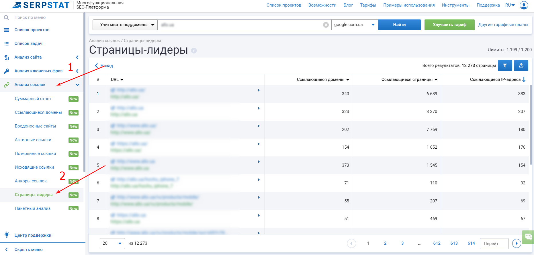Open Пакетный анализ sidebar item
This screenshot has width=534, height=255.
click(33, 208)
